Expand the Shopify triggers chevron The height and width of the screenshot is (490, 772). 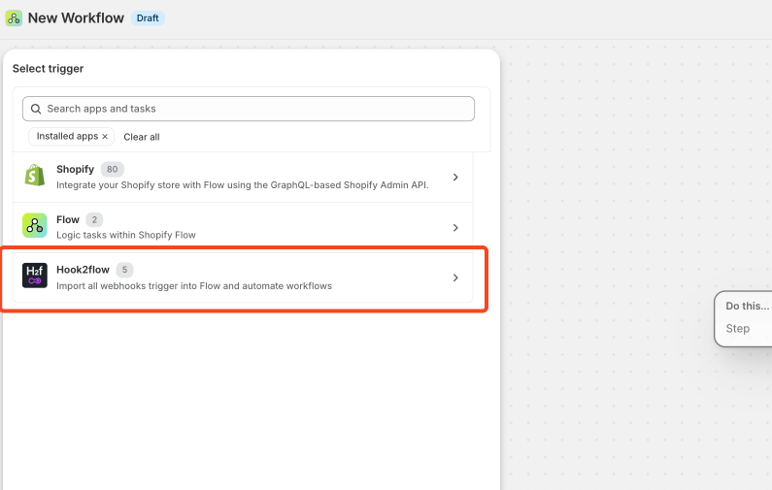click(x=455, y=178)
